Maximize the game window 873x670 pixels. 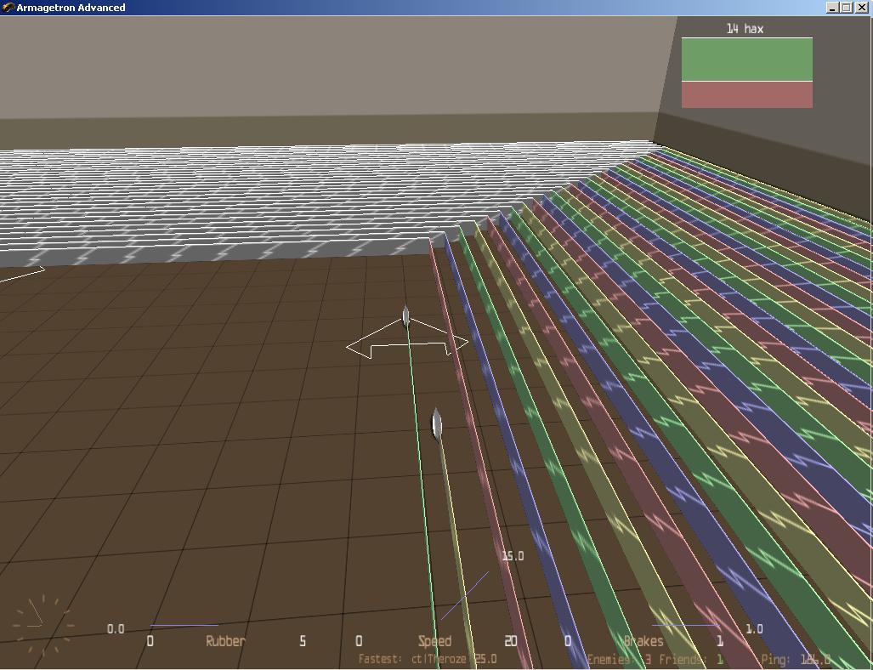tap(846, 8)
